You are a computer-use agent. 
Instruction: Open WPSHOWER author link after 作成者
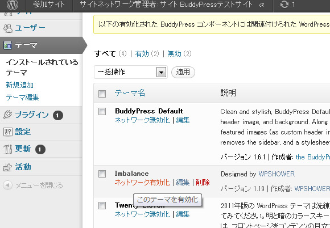(x=312, y=189)
